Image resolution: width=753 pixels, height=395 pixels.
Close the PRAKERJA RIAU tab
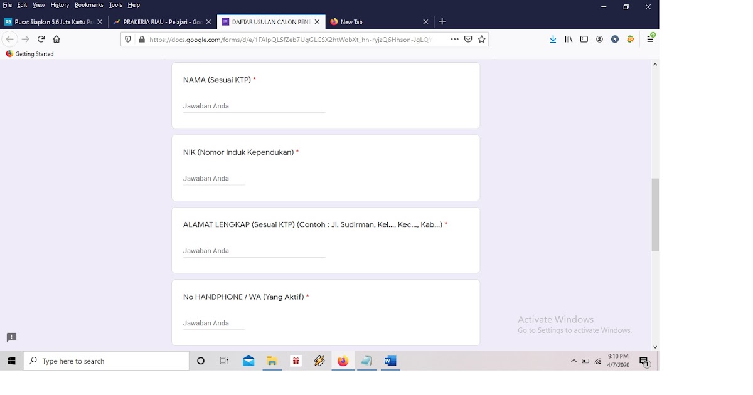pyautogui.click(x=208, y=22)
